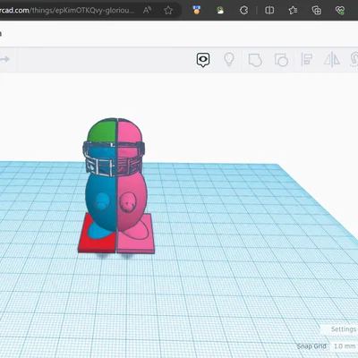Select the red base plate under the model

coord(97,243)
